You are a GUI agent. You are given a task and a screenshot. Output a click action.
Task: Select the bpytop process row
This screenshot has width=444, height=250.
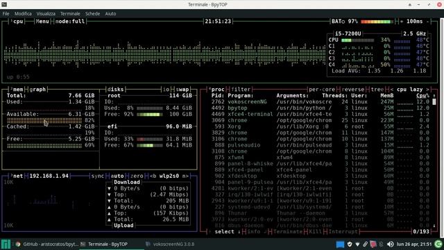pos(320,108)
